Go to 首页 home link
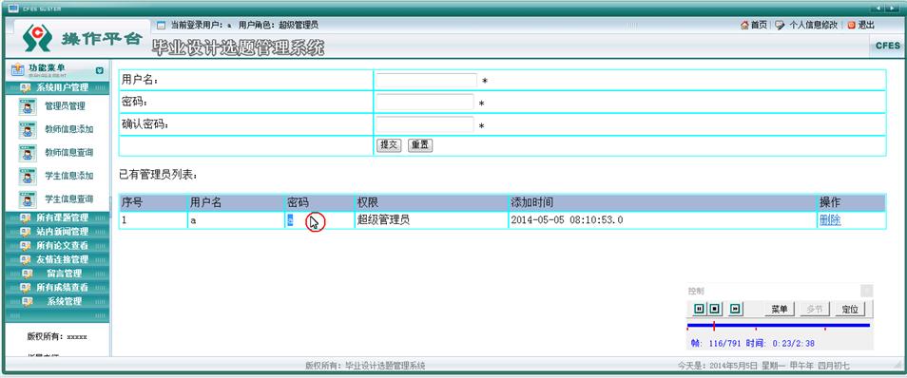This screenshot has height=378, width=907. click(x=754, y=26)
